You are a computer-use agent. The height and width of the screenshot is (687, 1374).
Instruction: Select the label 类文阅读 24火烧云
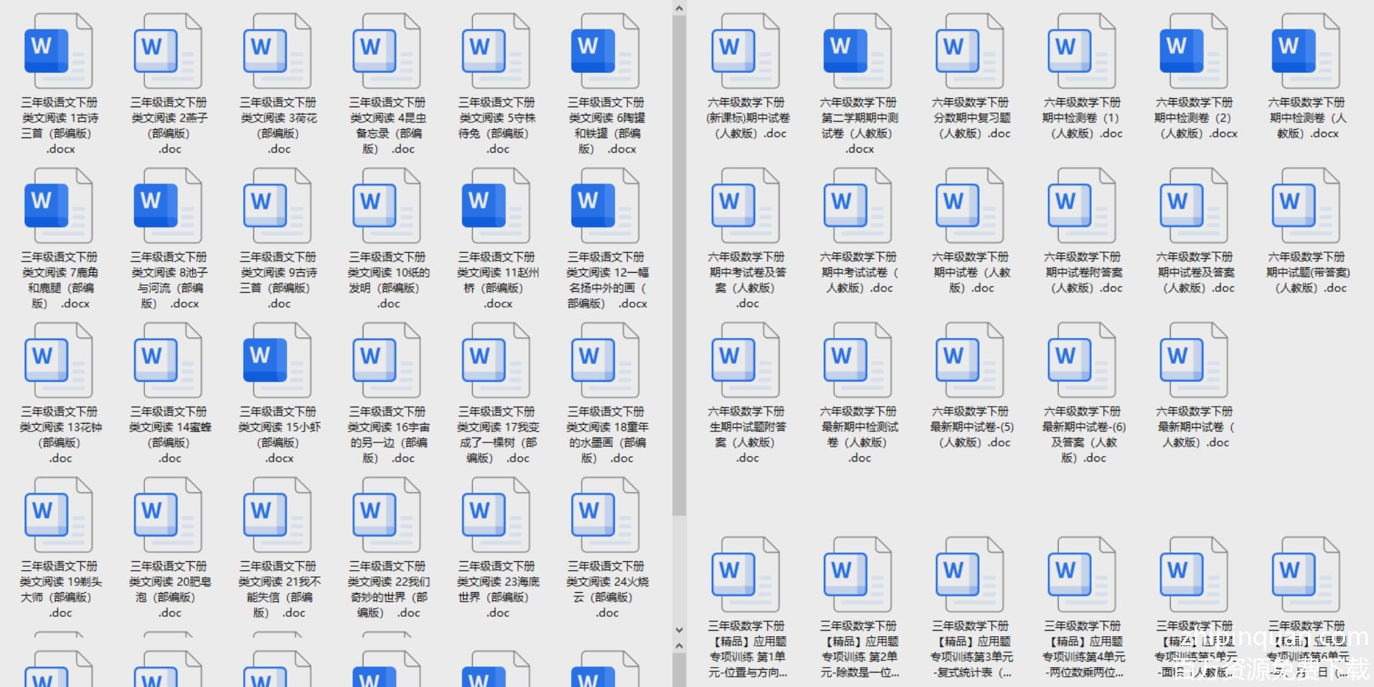click(607, 589)
